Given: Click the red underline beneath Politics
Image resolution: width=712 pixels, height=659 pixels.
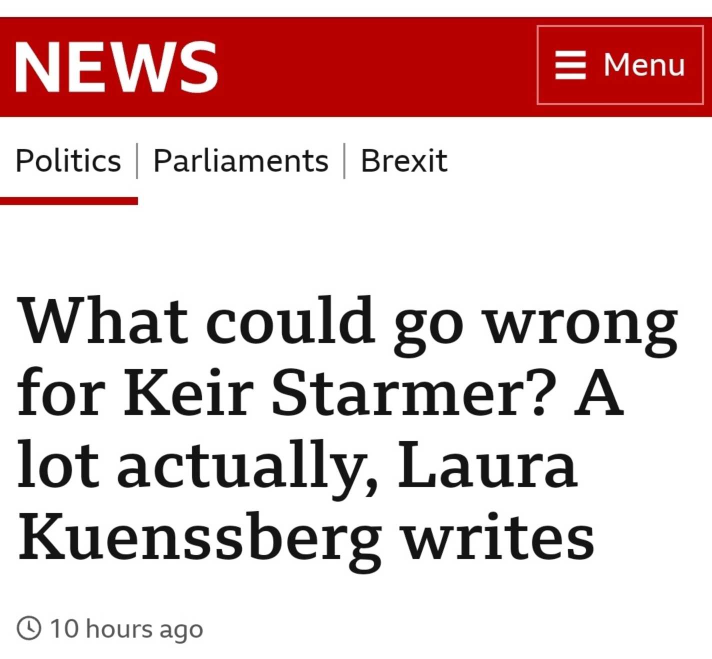Looking at the screenshot, I should [69, 201].
